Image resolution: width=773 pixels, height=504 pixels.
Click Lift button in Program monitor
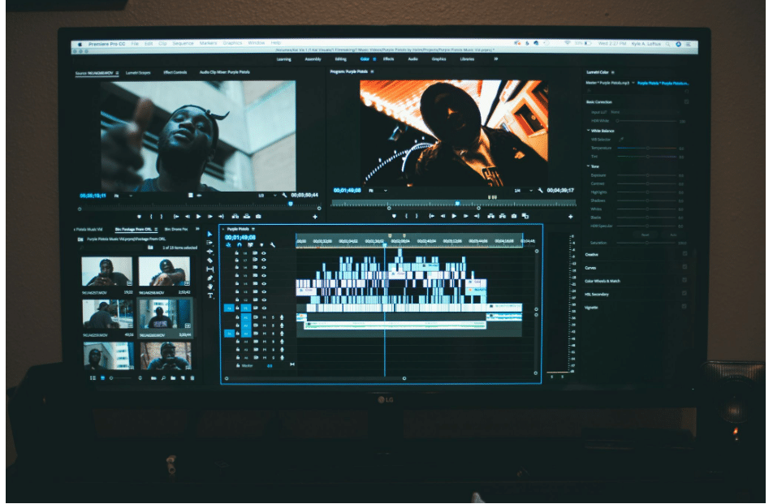tap(490, 216)
